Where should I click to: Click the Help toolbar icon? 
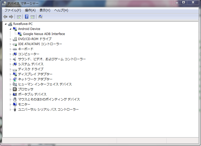pos(27,17)
